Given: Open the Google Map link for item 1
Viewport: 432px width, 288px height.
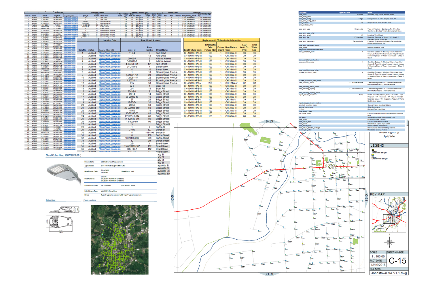Looking at the screenshot, I should pyautogui.click(x=110, y=53).
